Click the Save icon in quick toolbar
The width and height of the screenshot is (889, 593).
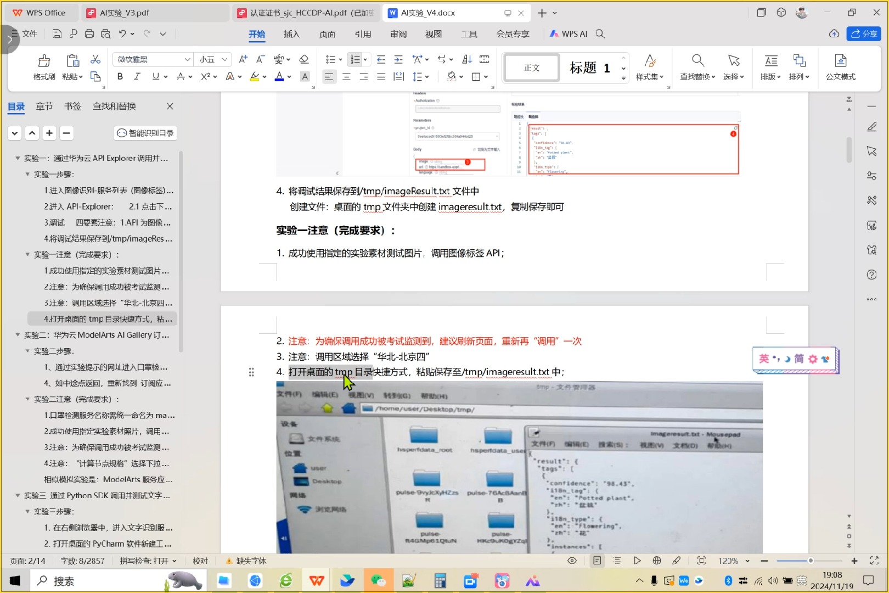(57, 34)
